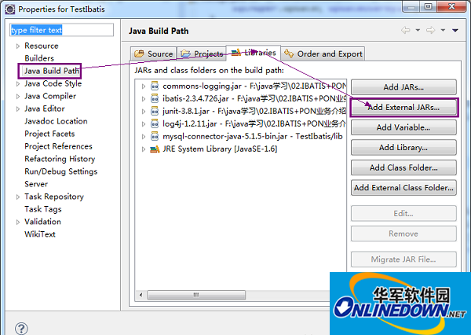Viewport: 471px width, 335px height.
Task: Expand ibatis-2.3.4.726.jar entry
Action: (144, 99)
